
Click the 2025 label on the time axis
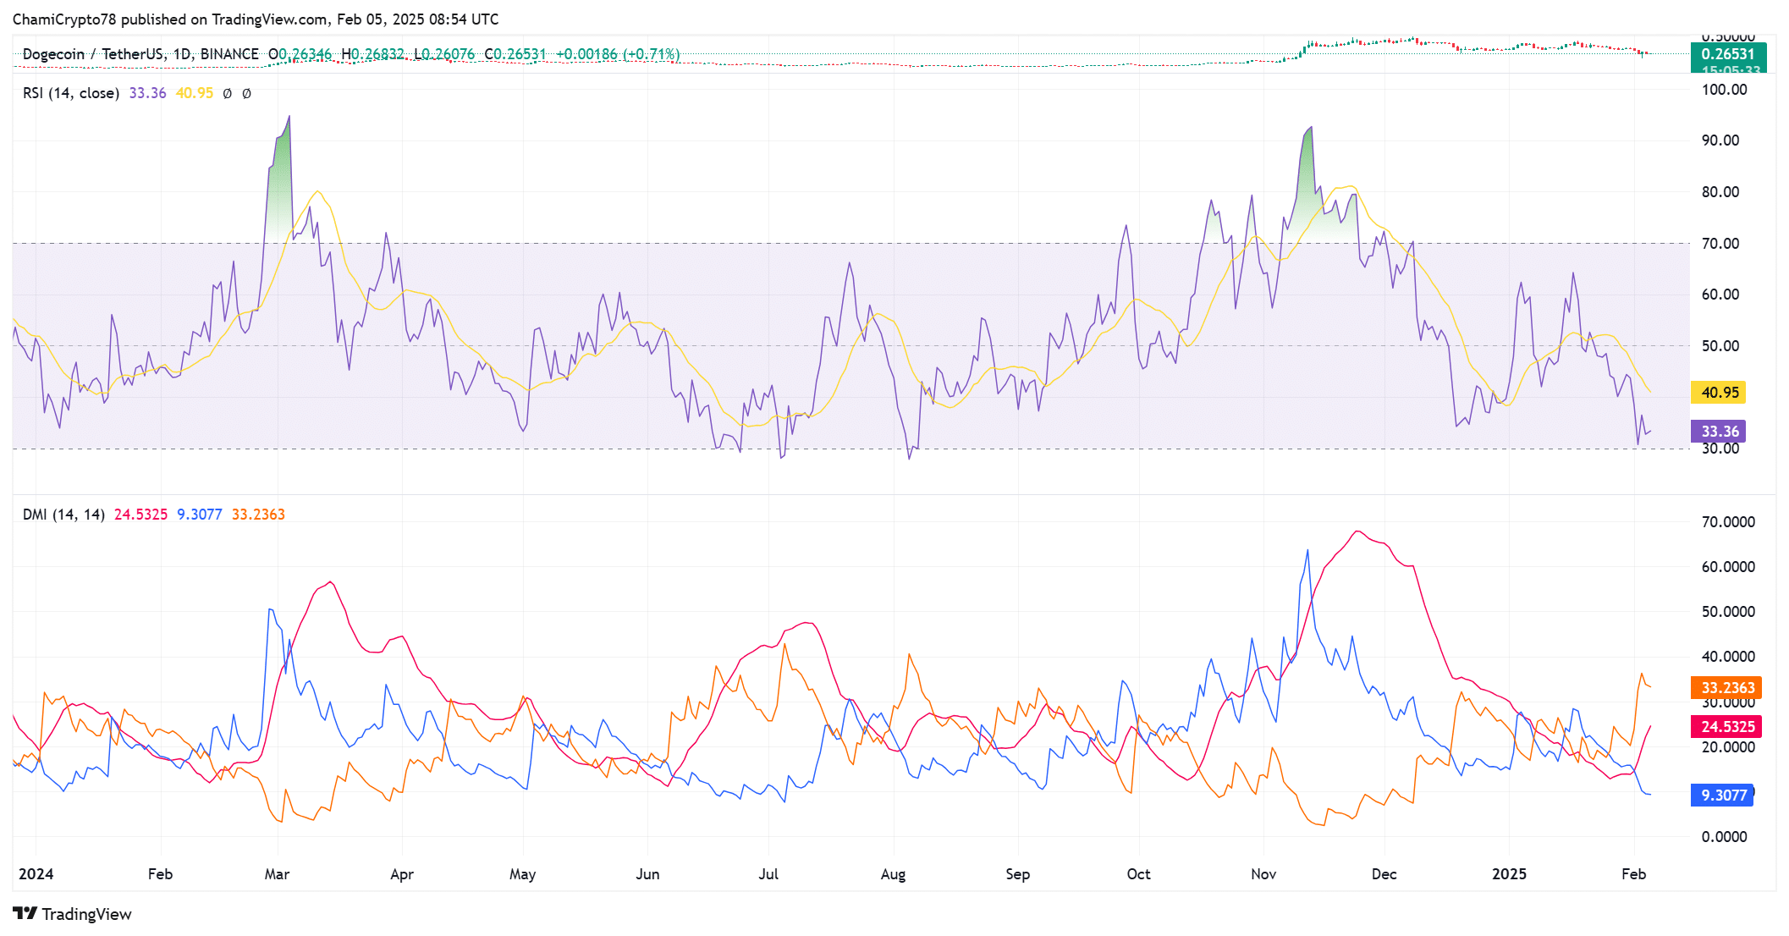point(1509,874)
